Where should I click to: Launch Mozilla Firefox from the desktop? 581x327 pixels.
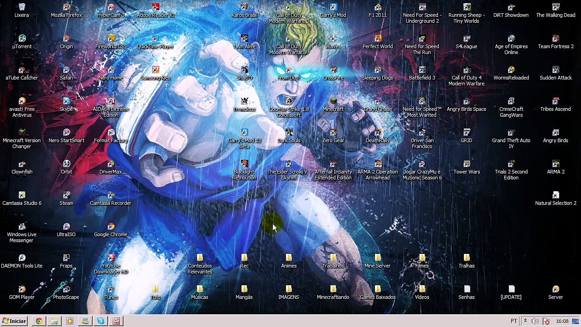[66, 10]
